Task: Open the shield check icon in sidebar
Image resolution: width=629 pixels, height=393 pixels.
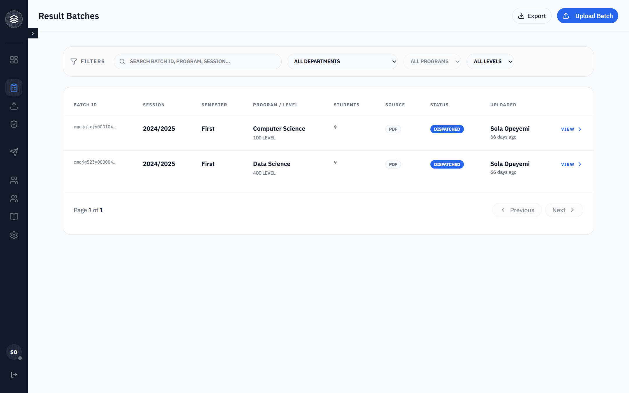Action: click(14, 124)
